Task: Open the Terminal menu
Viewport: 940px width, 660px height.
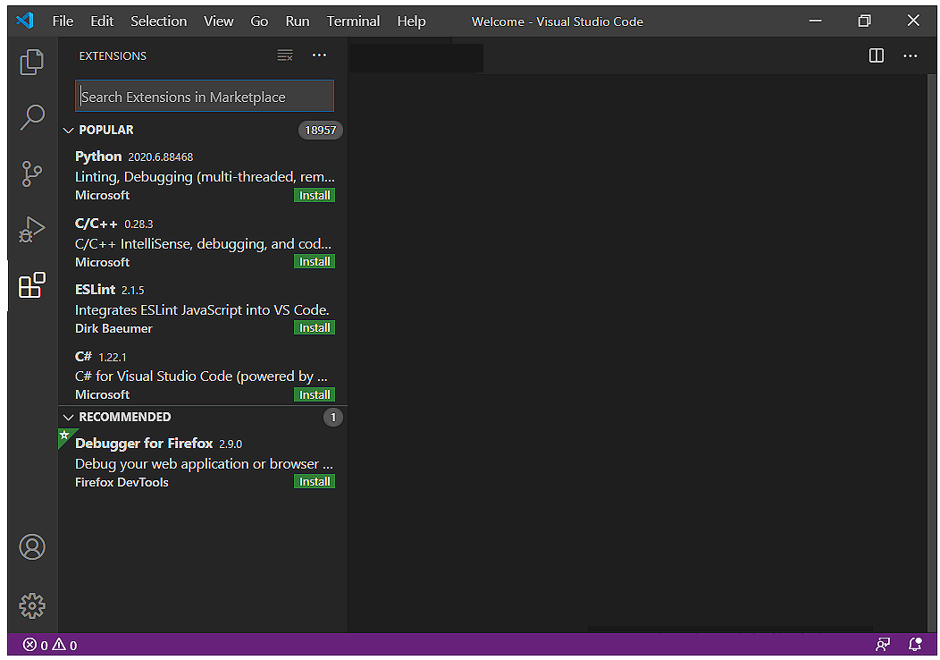Action: click(x=353, y=21)
